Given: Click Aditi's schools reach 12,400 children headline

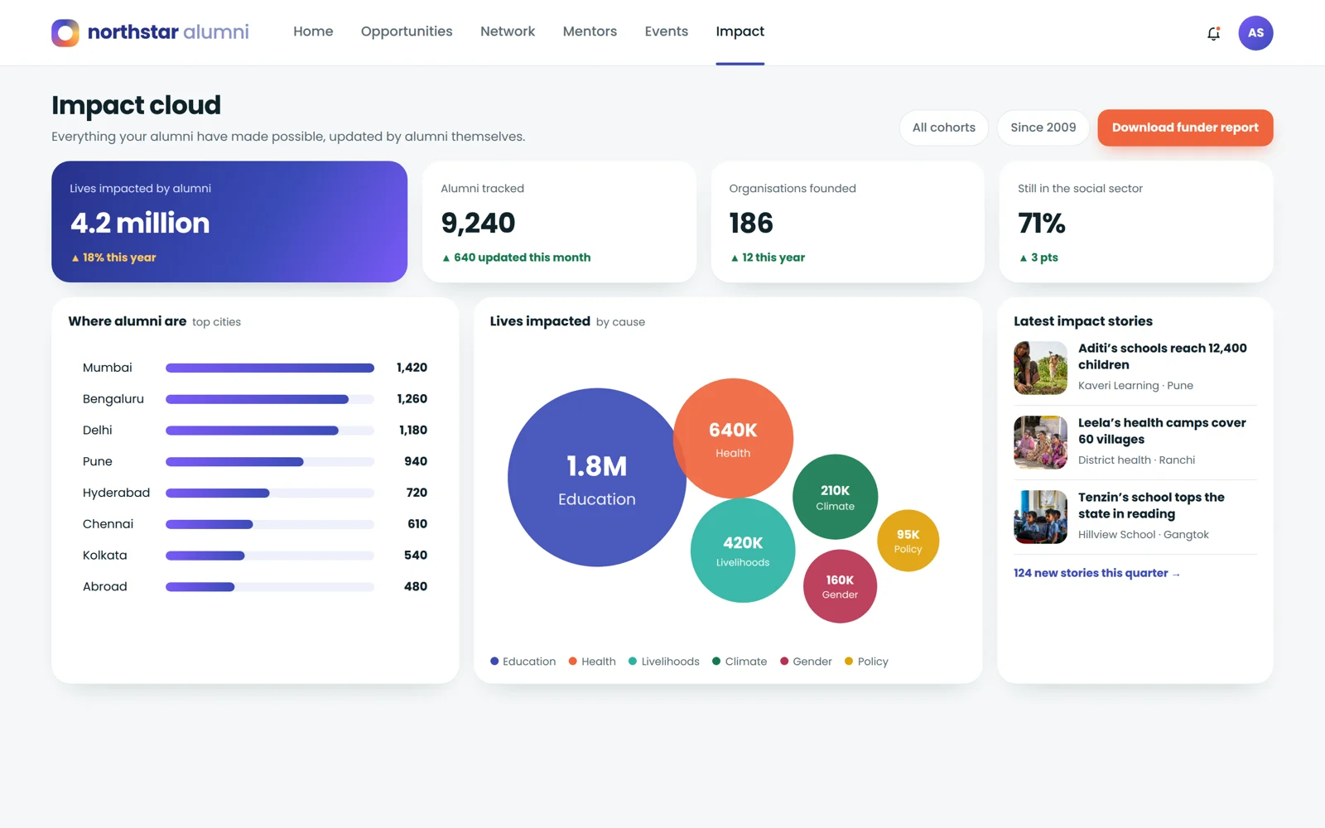Looking at the screenshot, I should (x=1162, y=356).
